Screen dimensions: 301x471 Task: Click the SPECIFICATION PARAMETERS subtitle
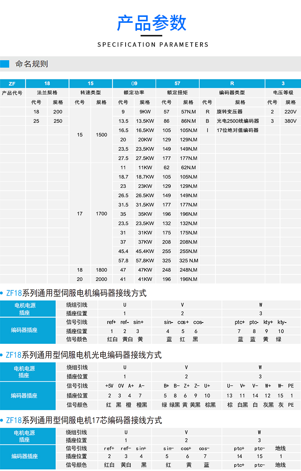(153, 44)
